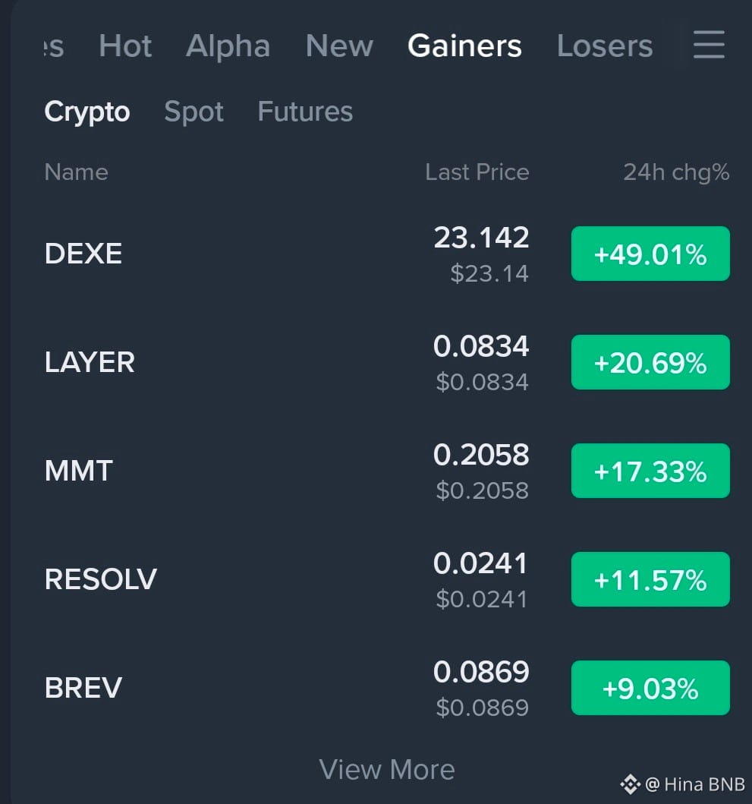This screenshot has width=752, height=804.
Task: Sort by the Name column header
Action: coord(77,172)
